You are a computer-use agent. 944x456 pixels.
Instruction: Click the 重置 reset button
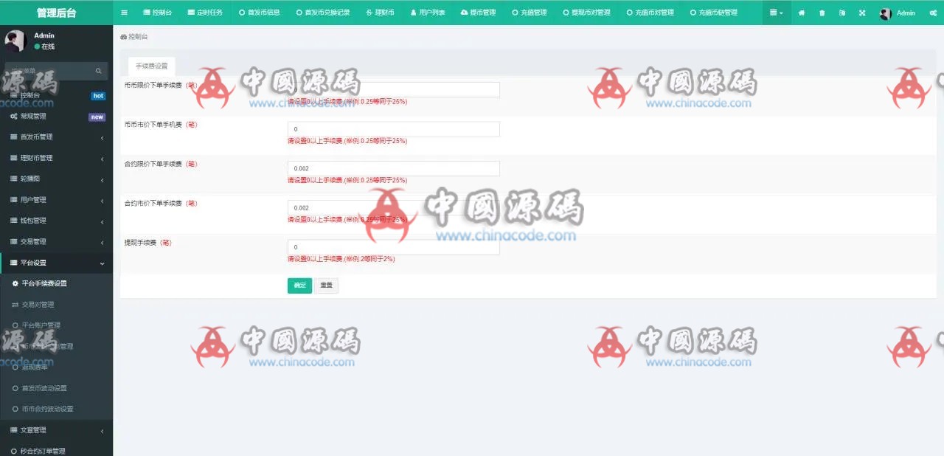pos(327,286)
